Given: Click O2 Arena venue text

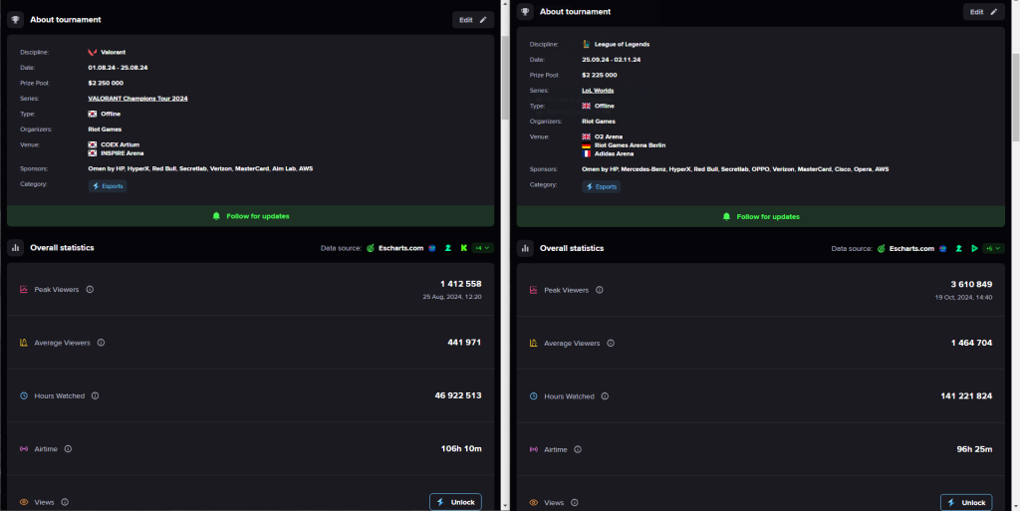Looking at the screenshot, I should pyautogui.click(x=609, y=136).
